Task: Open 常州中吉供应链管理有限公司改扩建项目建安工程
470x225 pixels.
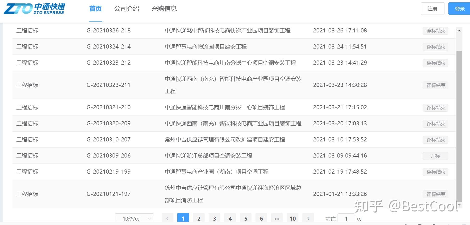Action: (225, 140)
